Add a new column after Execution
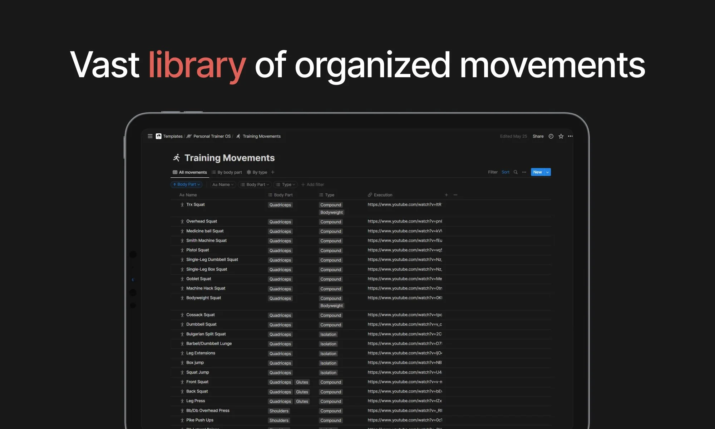This screenshot has height=429, width=715. click(446, 195)
